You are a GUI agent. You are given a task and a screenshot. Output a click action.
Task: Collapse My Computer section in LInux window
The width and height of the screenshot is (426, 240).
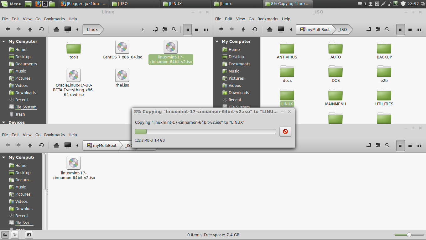[x=4, y=42]
